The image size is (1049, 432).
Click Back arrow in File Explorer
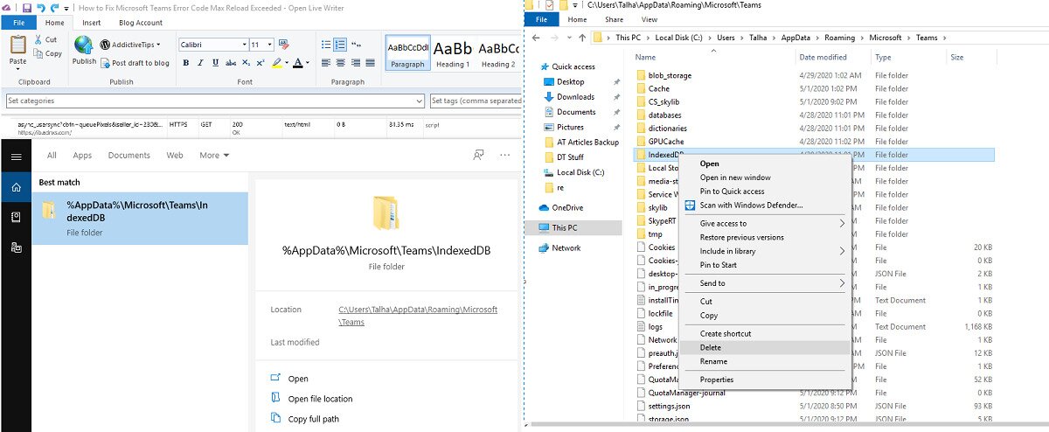536,38
